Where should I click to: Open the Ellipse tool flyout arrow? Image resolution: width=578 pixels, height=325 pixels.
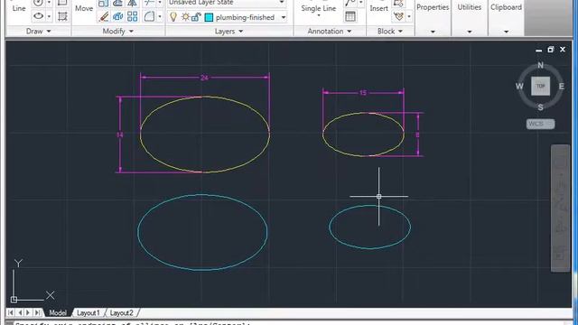(x=49, y=16)
